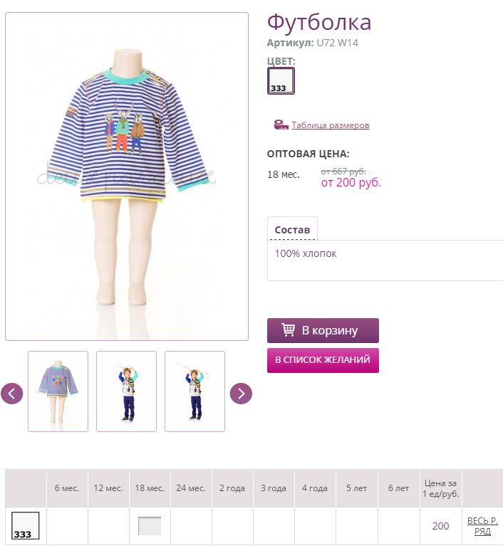Click the 24 мес. column header
503x553 pixels.
click(191, 488)
